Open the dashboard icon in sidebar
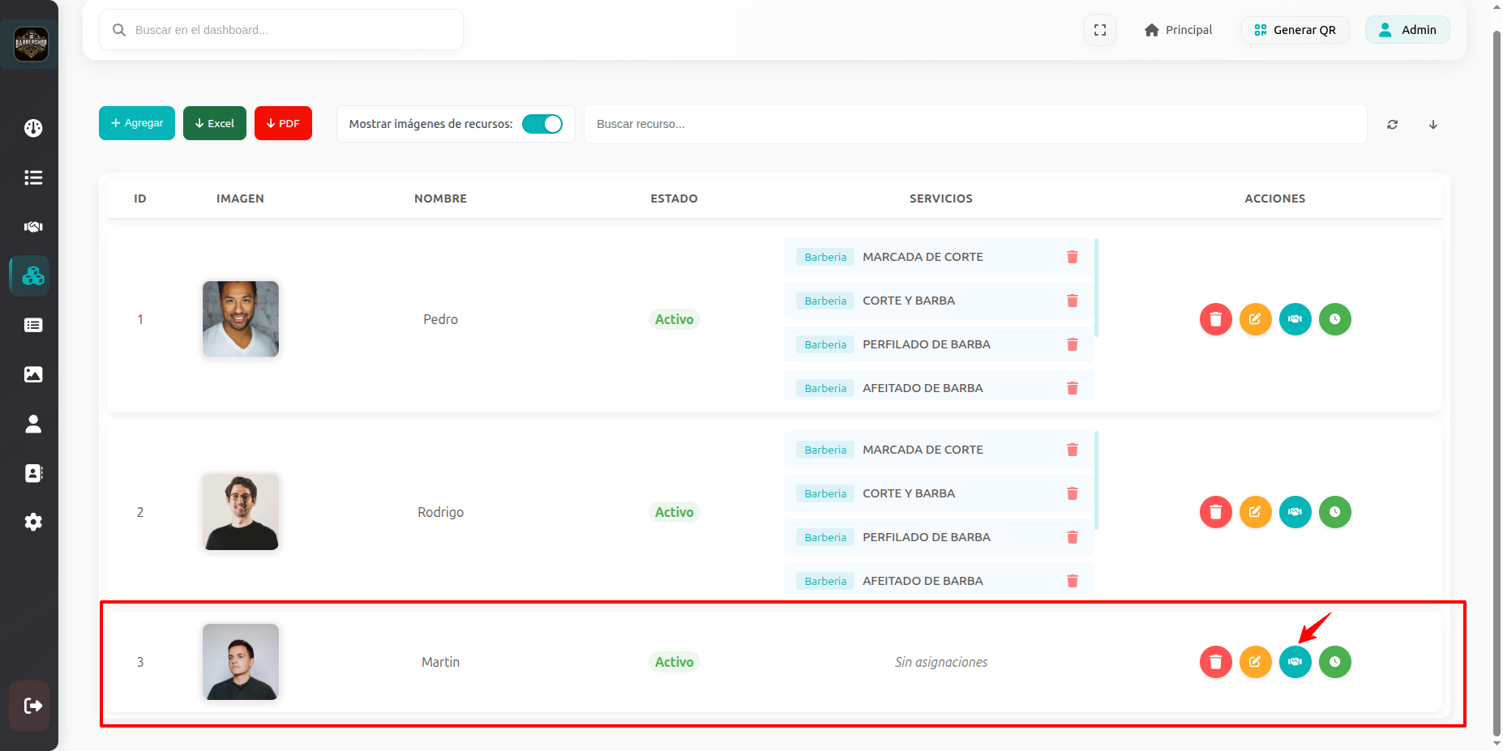This screenshot has width=1503, height=751. pos(33,128)
